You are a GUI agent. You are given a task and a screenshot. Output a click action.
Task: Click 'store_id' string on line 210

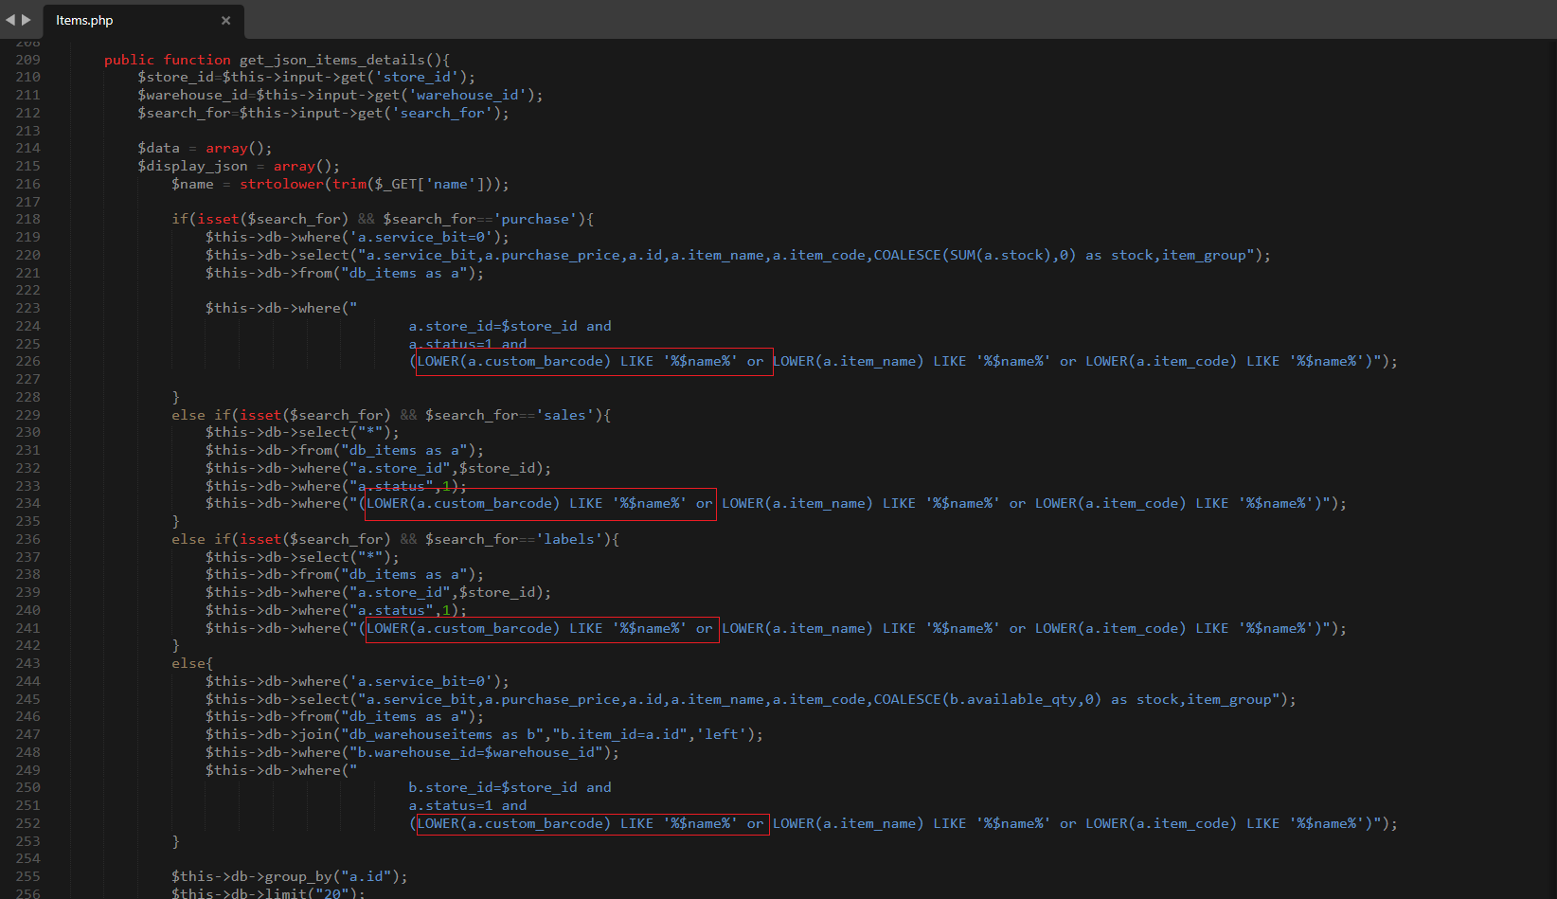(418, 77)
